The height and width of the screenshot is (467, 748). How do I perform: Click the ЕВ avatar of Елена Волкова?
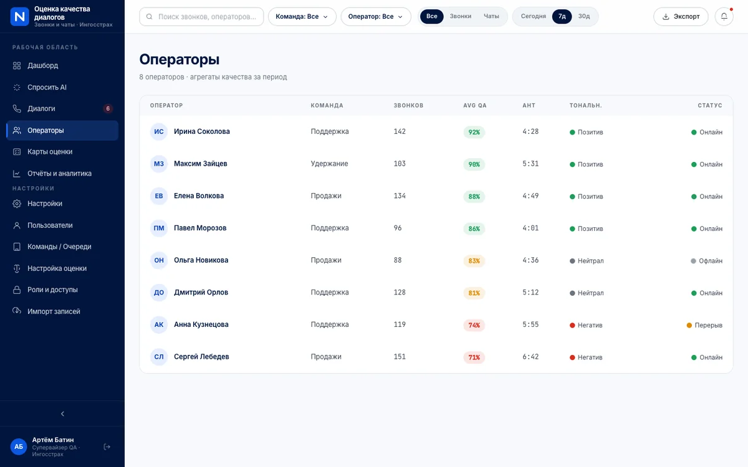pos(159,196)
